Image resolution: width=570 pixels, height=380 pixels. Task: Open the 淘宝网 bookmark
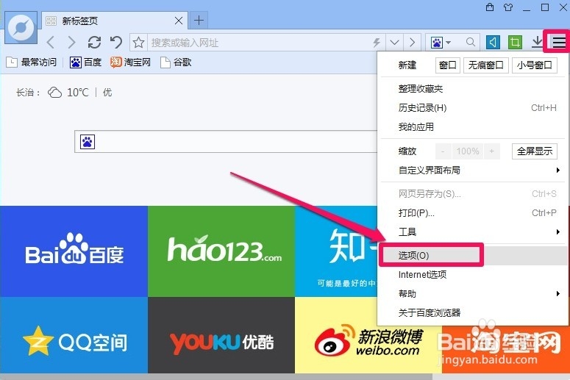click(130, 62)
